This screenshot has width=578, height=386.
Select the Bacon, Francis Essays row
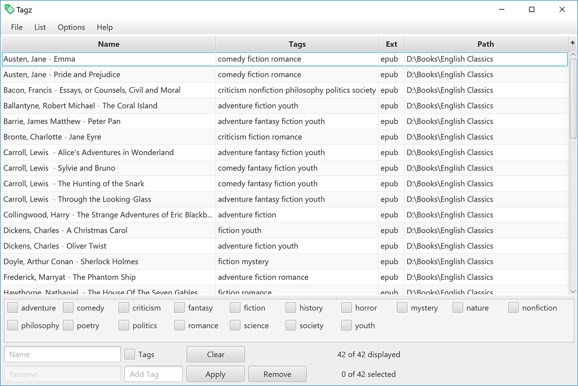tap(284, 90)
